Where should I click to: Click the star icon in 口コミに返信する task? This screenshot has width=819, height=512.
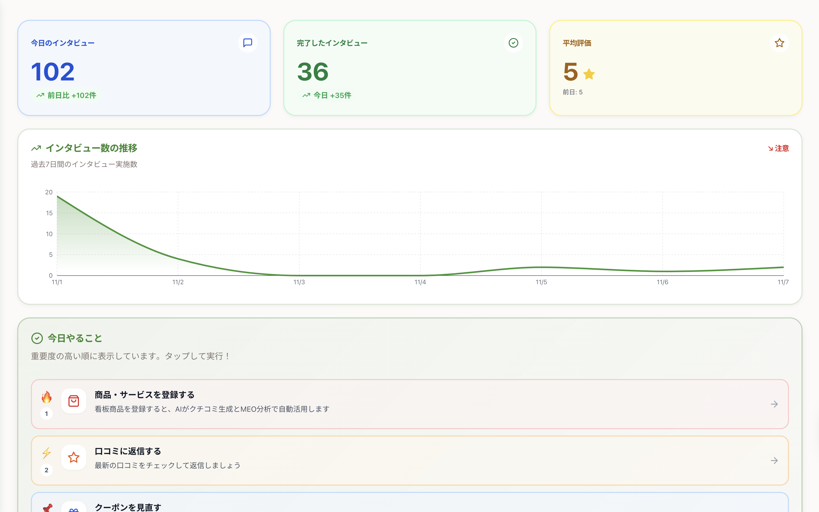click(x=73, y=457)
